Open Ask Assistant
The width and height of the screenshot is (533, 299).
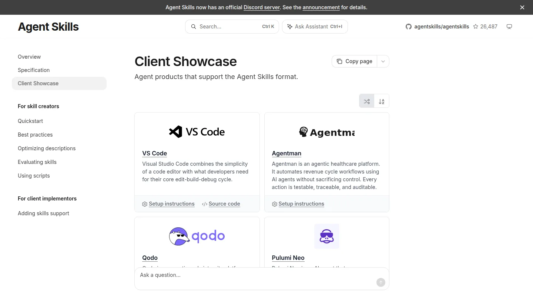[x=315, y=27]
